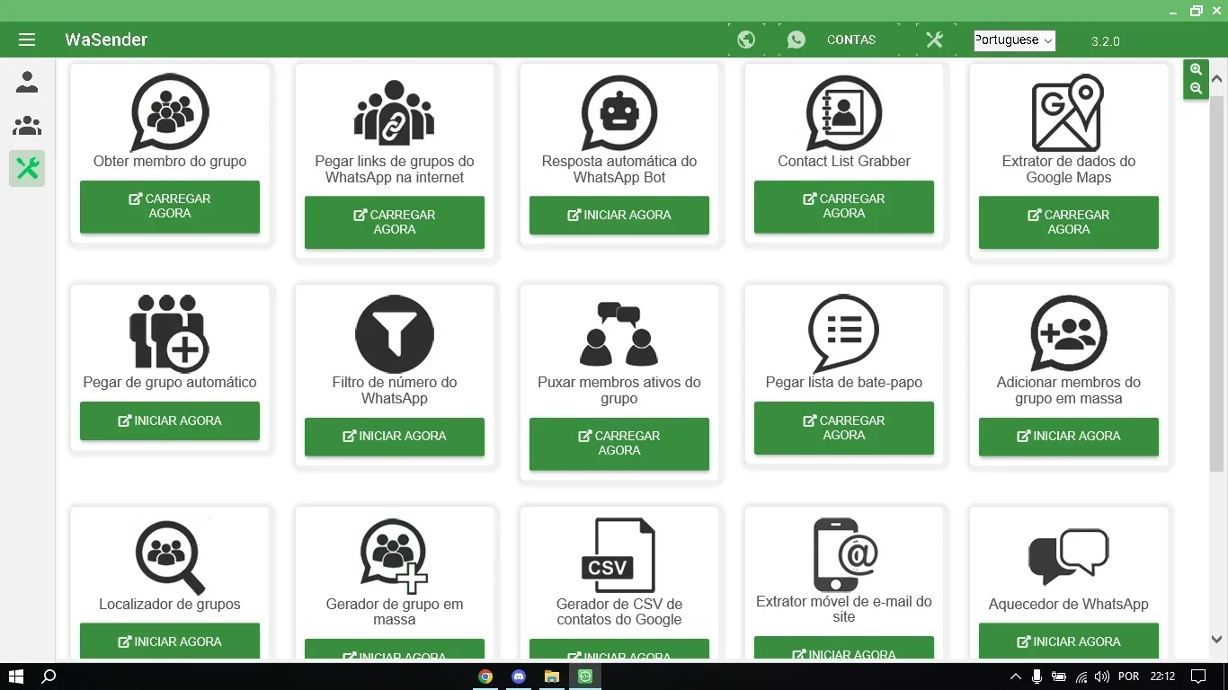
Task: Click the WhatsApp Bot robot icon
Action: click(619, 112)
